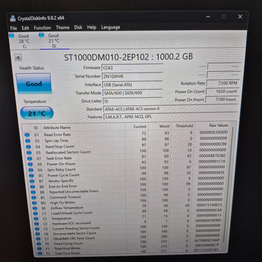This screenshot has width=262, height=262.
Task: Click the Good health status button
Action: point(33,84)
